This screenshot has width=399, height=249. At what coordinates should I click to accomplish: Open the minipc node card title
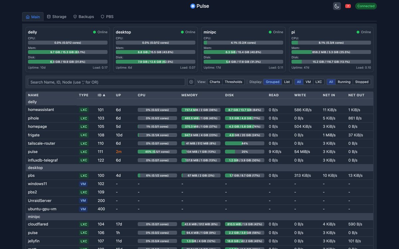(210, 32)
